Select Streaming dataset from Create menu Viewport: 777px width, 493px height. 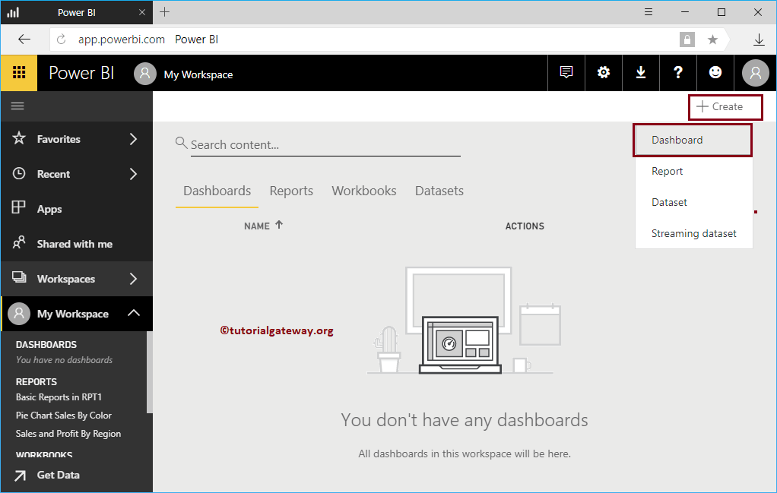point(693,234)
